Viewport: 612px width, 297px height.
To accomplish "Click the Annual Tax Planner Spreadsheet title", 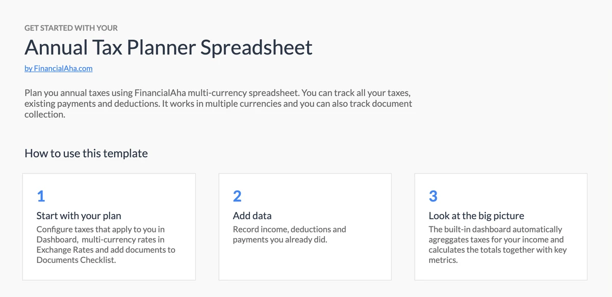I will click(x=168, y=47).
